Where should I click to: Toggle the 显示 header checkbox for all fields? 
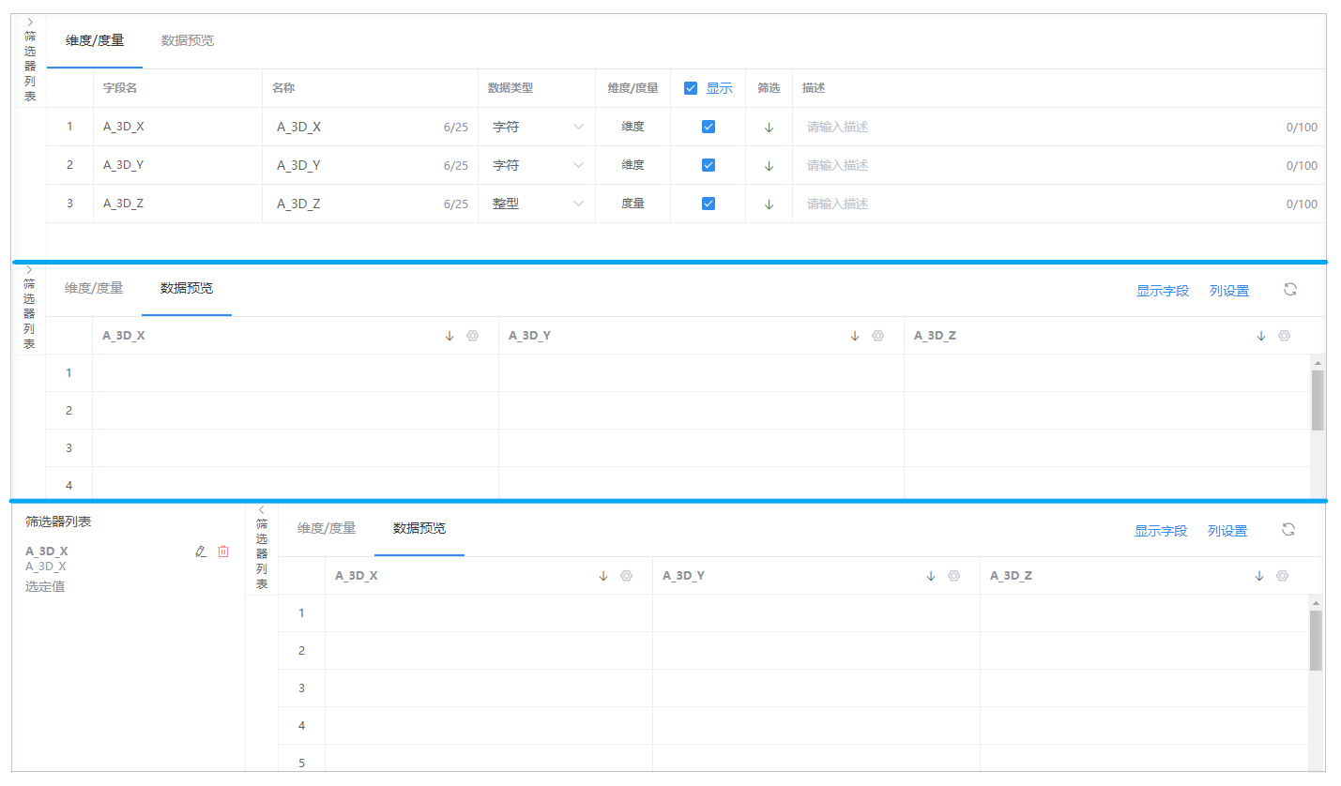click(x=691, y=88)
